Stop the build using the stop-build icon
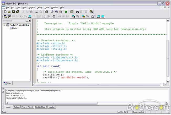This screenshot has width=171, height=115. pyautogui.click(x=60, y=12)
